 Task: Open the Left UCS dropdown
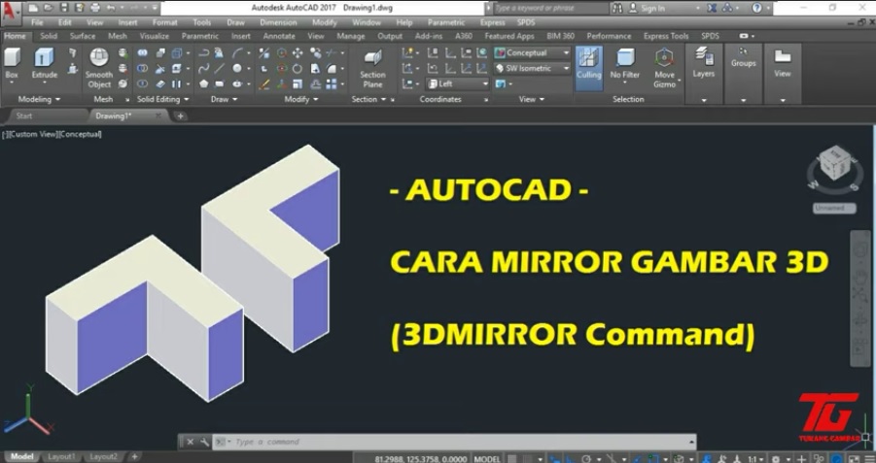(x=458, y=84)
